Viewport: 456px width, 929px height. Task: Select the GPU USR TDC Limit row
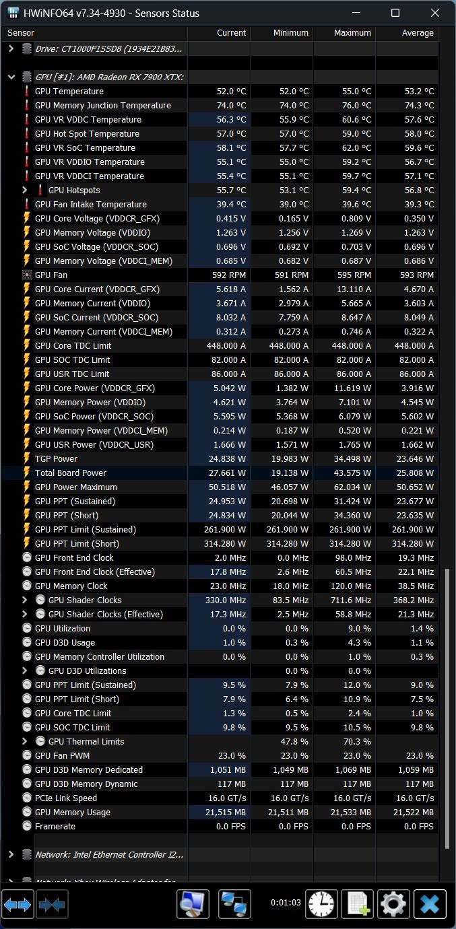pos(220,374)
